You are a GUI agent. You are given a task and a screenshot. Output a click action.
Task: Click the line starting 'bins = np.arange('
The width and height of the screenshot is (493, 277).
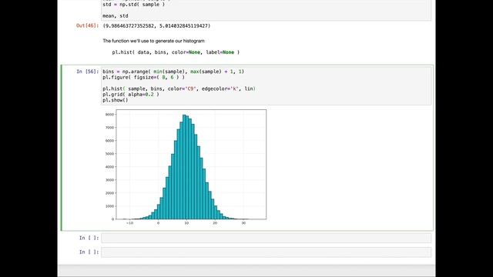pos(173,72)
